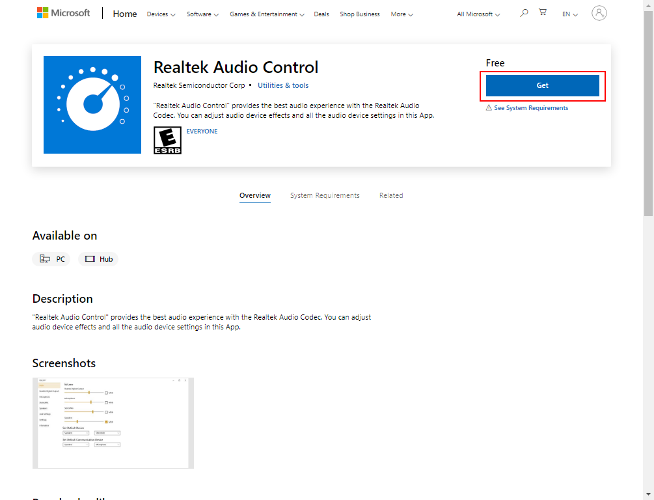Open search on the Microsoft navigation bar
This screenshot has width=654, height=500.
524,12
